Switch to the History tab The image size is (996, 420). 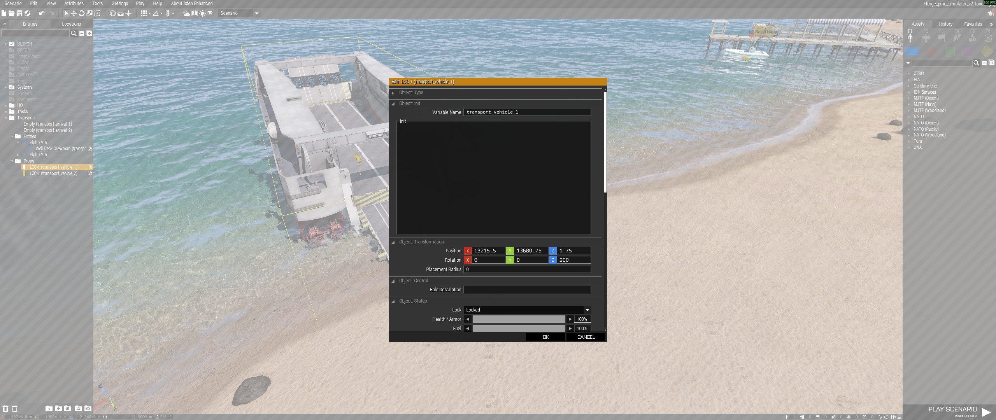[x=945, y=24]
